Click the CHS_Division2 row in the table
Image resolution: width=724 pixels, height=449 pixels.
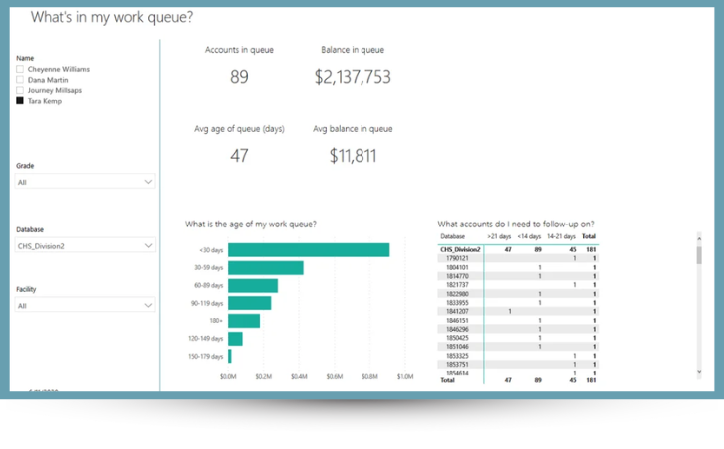460,249
